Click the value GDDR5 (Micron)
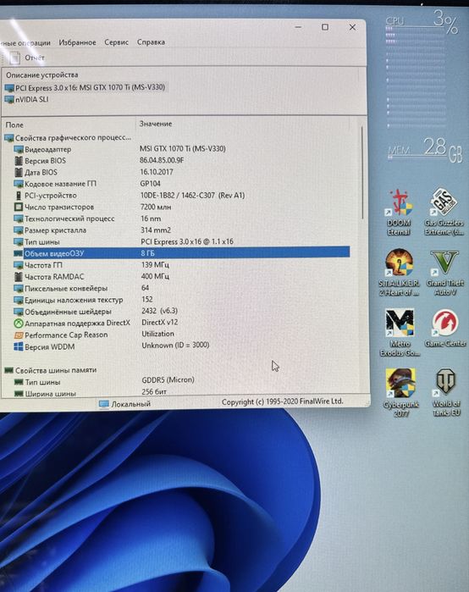This screenshot has height=592, width=469. (x=168, y=379)
